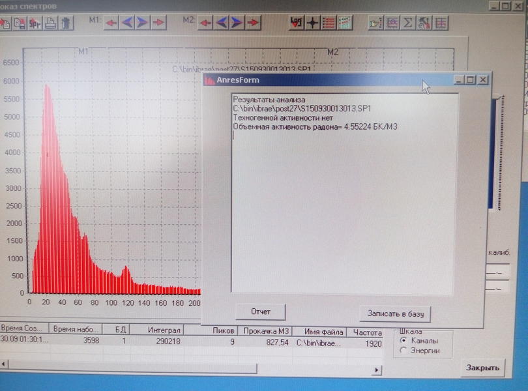Click the Частота column header

(x=365, y=332)
